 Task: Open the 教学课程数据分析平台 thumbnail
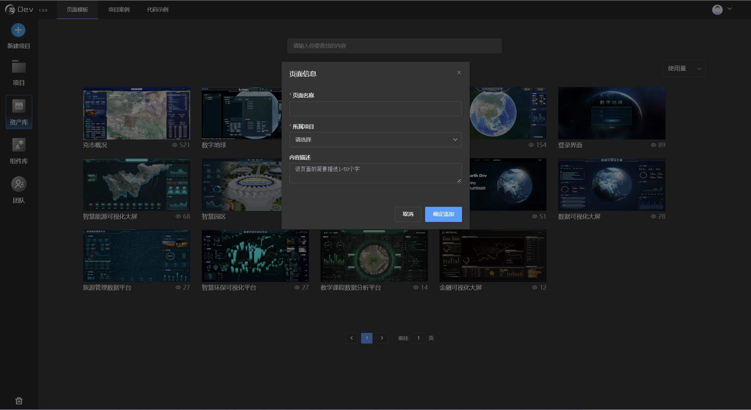[x=374, y=256]
